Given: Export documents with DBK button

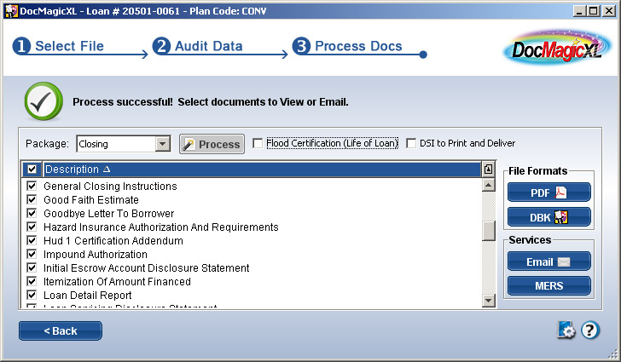Looking at the screenshot, I should point(549,217).
